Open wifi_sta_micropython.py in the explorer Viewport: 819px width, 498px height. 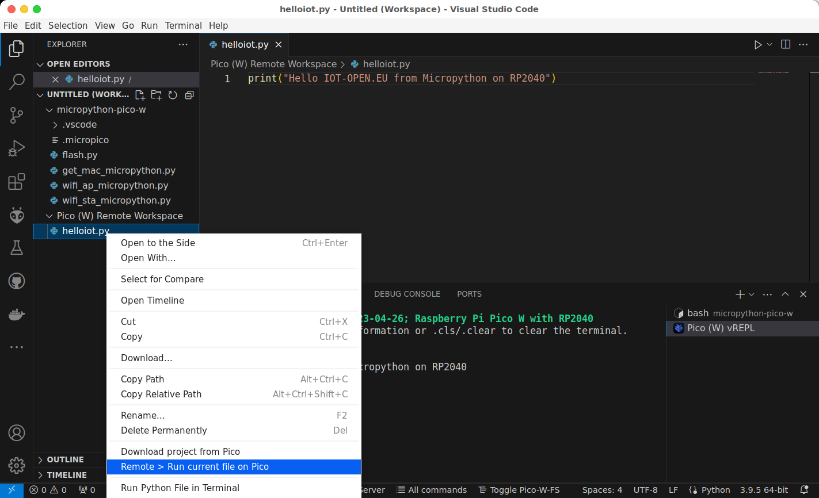pyautogui.click(x=116, y=201)
